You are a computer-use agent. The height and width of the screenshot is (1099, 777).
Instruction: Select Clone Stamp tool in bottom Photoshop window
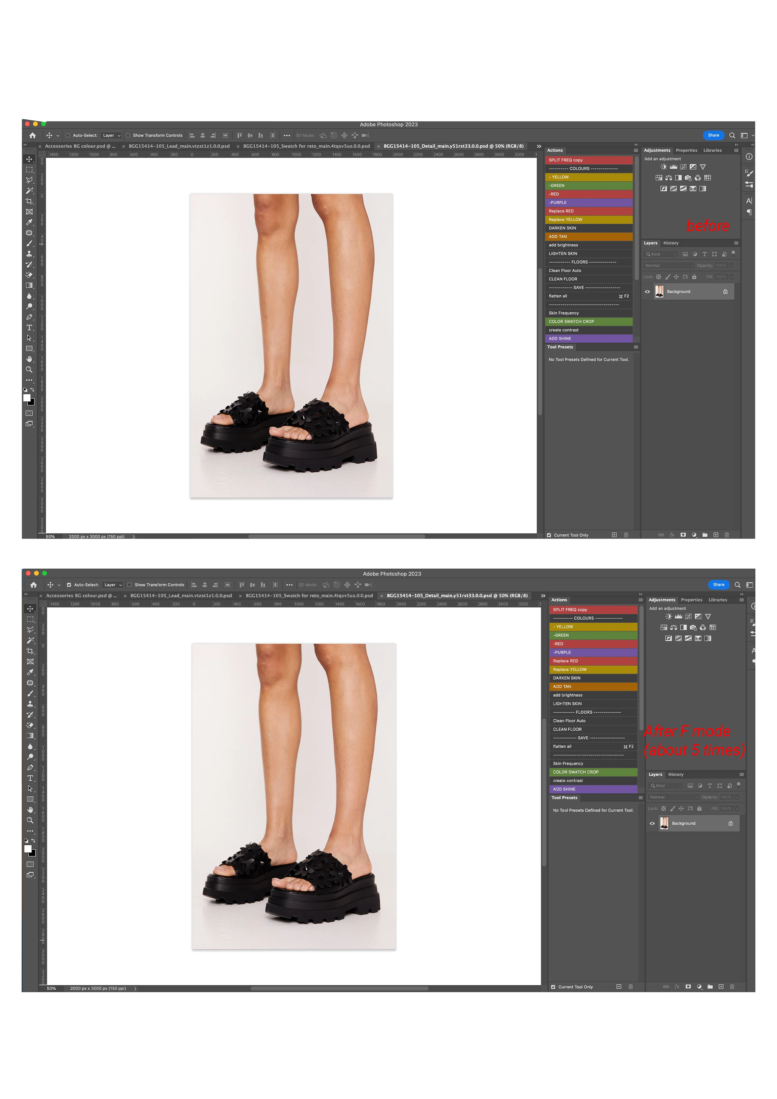click(30, 704)
